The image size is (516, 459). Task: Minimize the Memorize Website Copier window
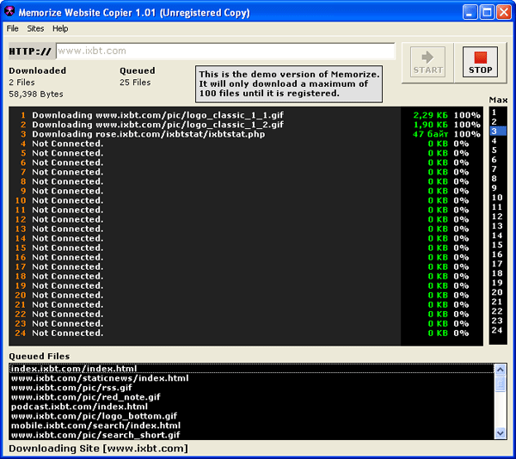click(x=470, y=12)
